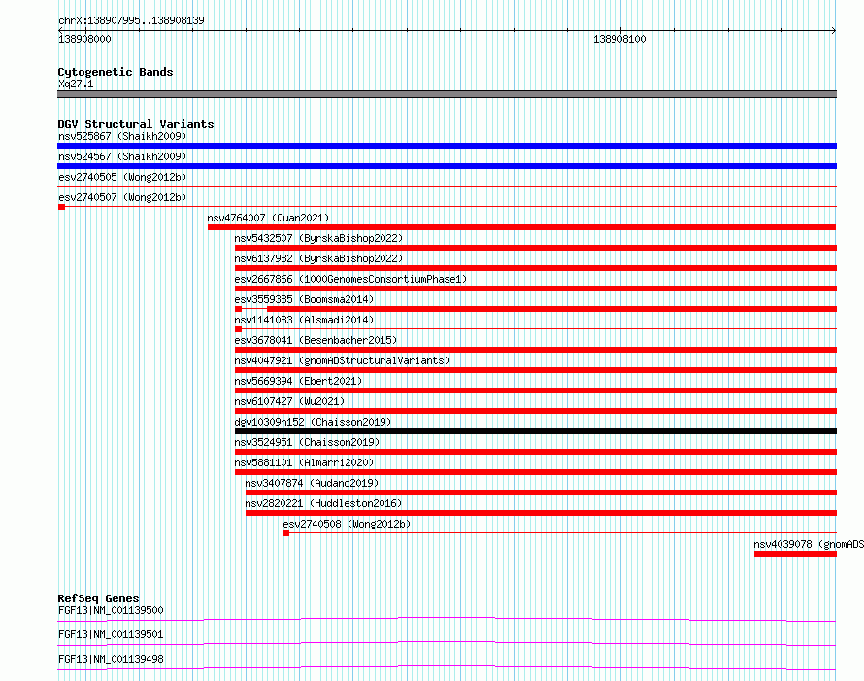Click the red start block of esv2740507

tap(62, 207)
